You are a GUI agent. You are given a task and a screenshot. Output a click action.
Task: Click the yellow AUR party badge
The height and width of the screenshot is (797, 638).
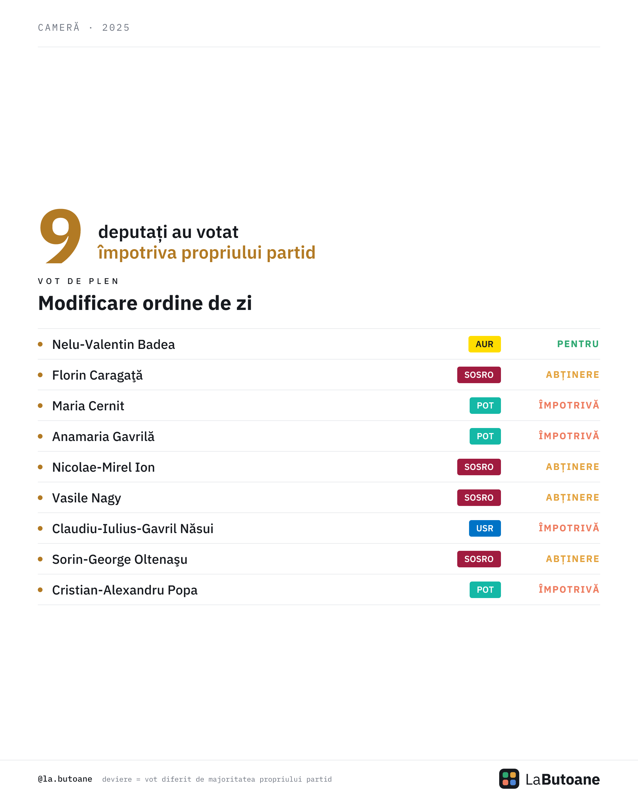(484, 344)
